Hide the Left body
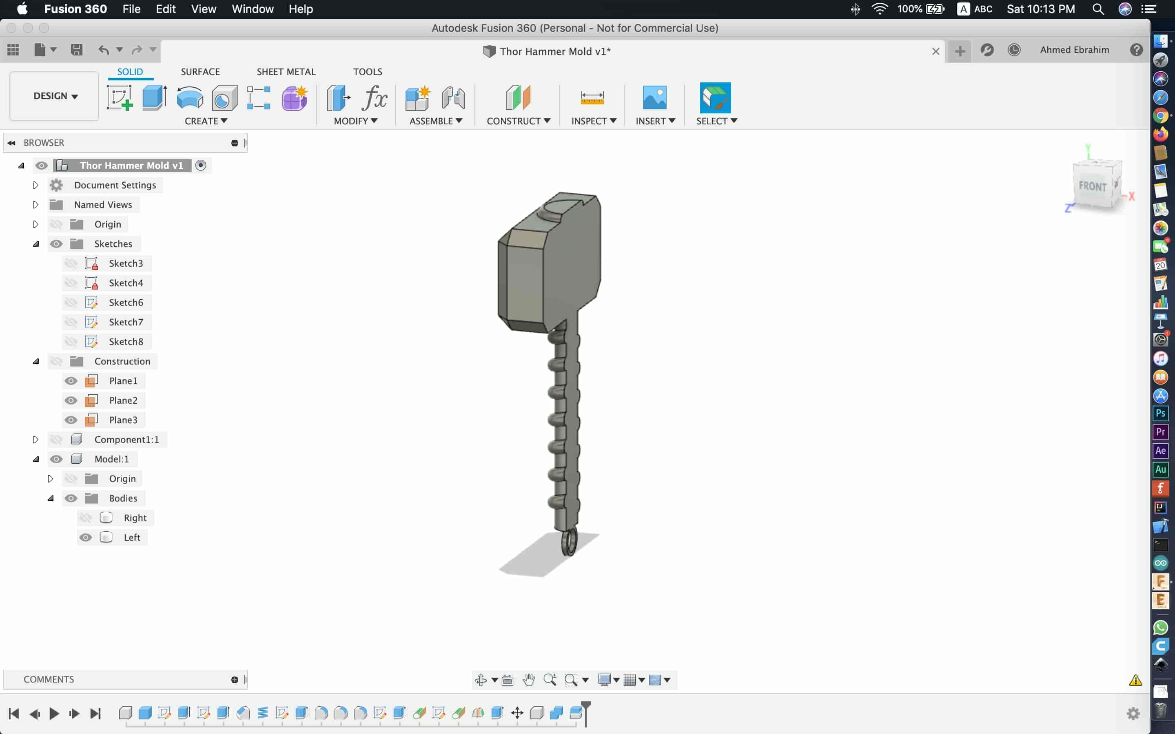 click(85, 537)
